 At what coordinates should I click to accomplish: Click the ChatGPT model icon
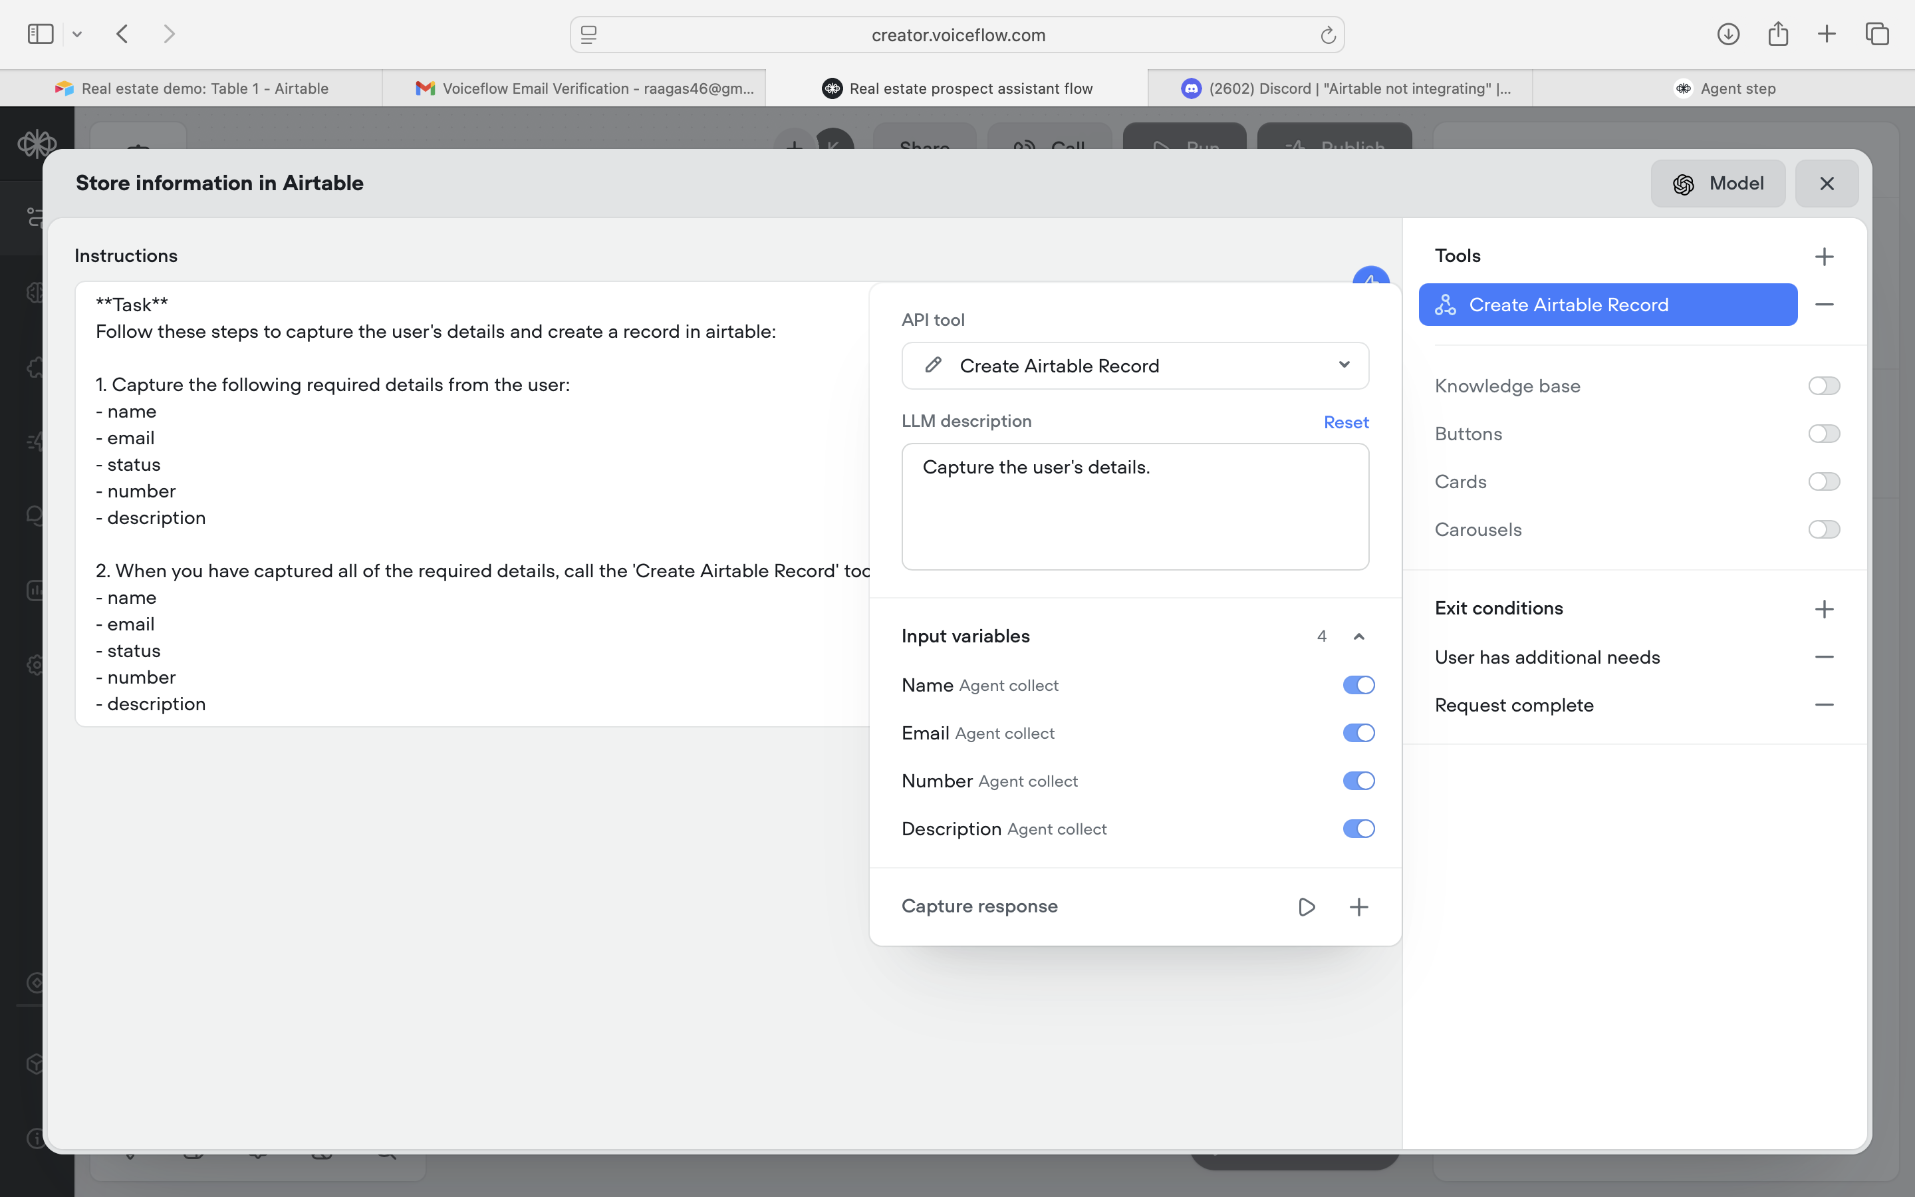(x=1683, y=184)
